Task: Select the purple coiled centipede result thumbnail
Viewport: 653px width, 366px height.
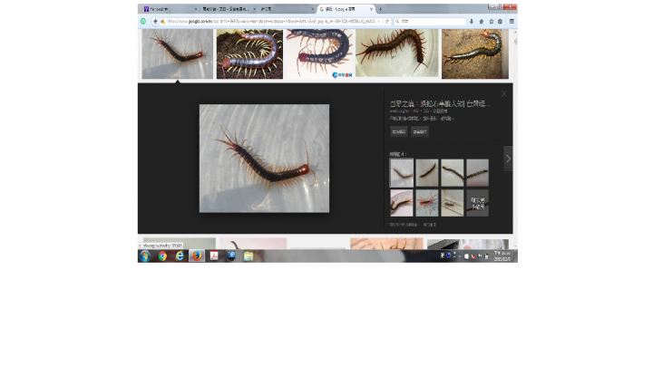Action: coord(249,53)
